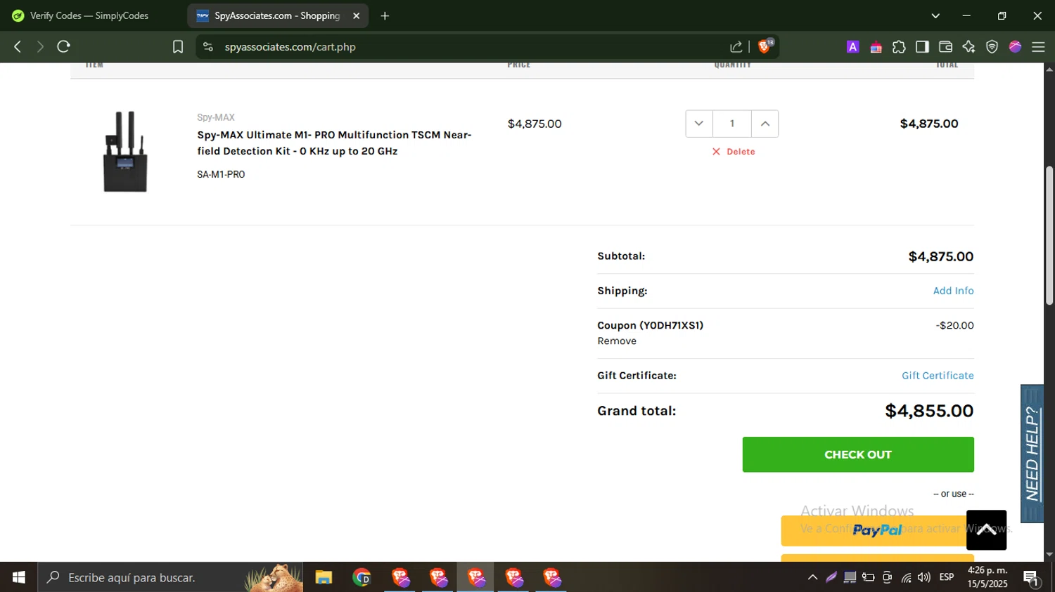Screen dimensions: 1055x592
Task: Open Spy-MAX Ultimate M1-PRO product link
Action: tap(334, 143)
